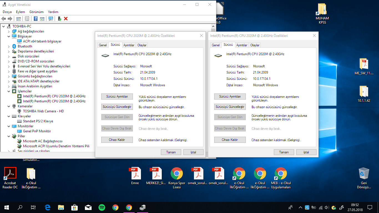This screenshot has width=379, height=213.
Task: Open Spotify from the taskbar
Action: point(102,207)
